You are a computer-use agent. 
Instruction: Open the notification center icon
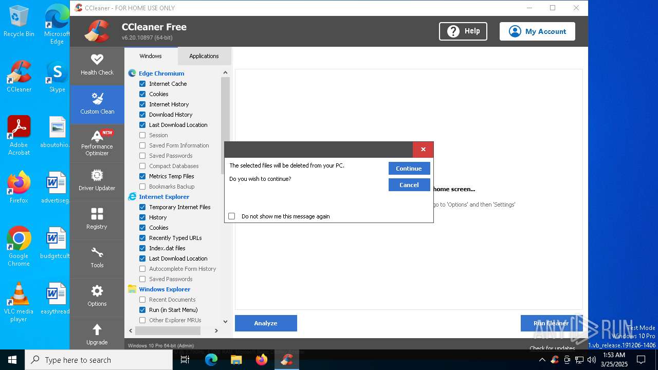pyautogui.click(x=641, y=360)
